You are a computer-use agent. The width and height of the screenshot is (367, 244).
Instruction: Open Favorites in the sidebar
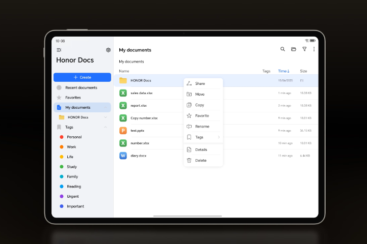click(x=82, y=98)
